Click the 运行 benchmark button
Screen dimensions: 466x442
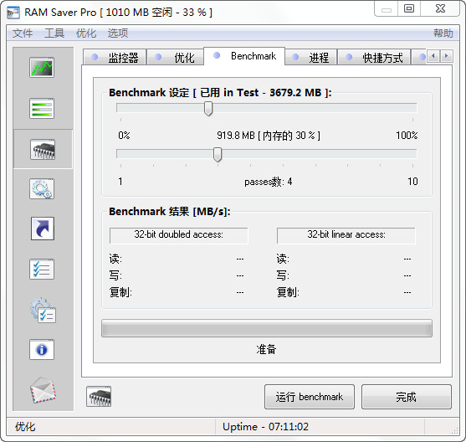(x=310, y=397)
